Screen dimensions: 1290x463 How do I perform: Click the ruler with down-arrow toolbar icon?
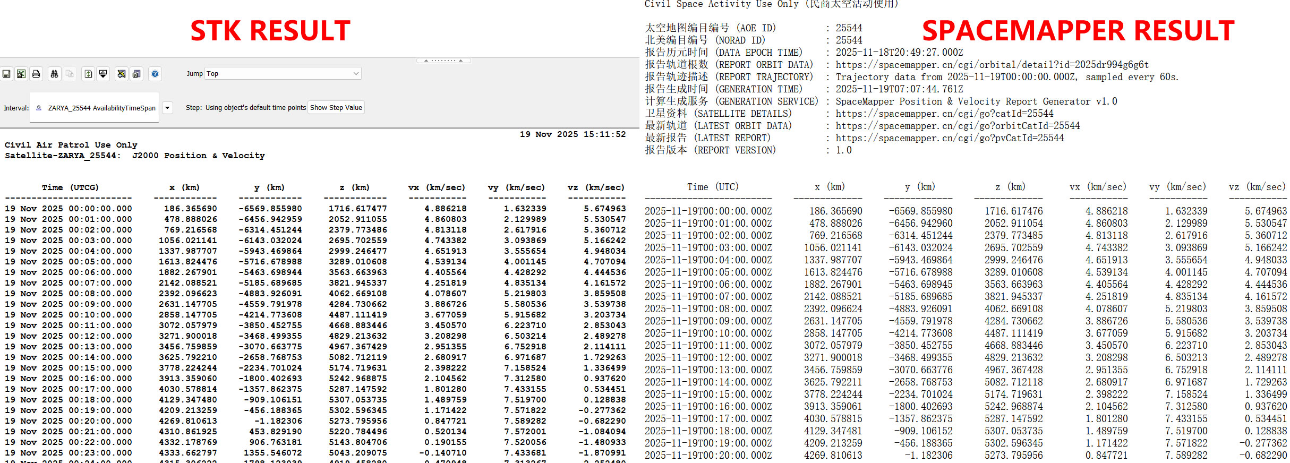coord(104,74)
